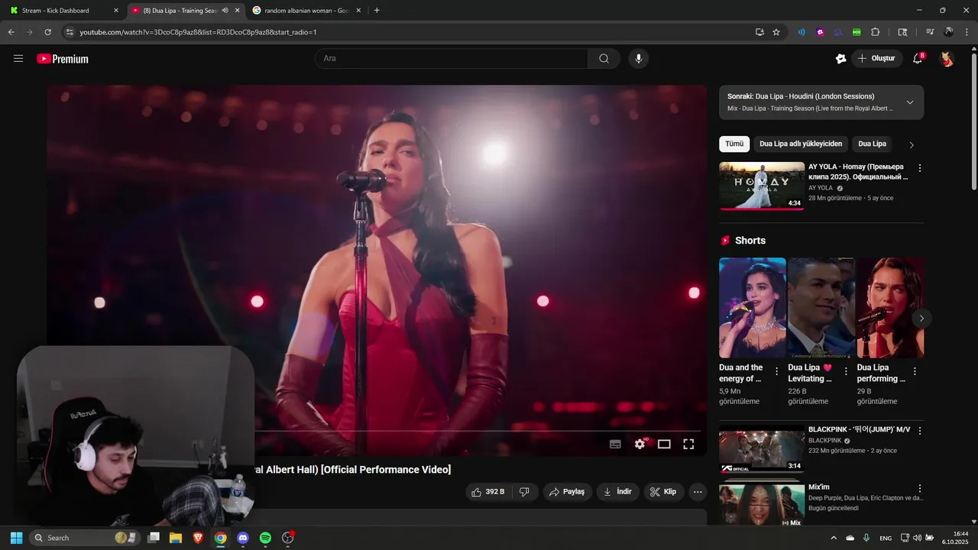
Task: Switch to Stream - Kick Dashboard tab
Action: click(x=64, y=11)
